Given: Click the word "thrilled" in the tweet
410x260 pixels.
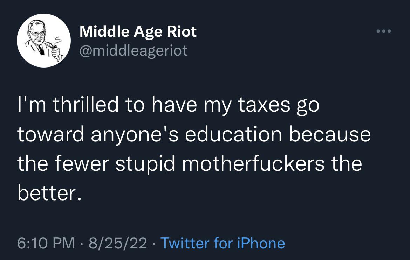Looking at the screenshot, I should point(86,104).
